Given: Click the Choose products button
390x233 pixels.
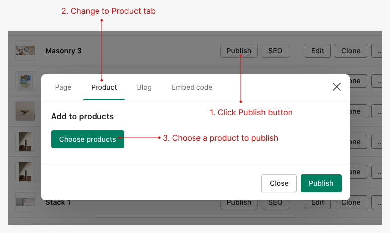Looking at the screenshot, I should click(88, 139).
